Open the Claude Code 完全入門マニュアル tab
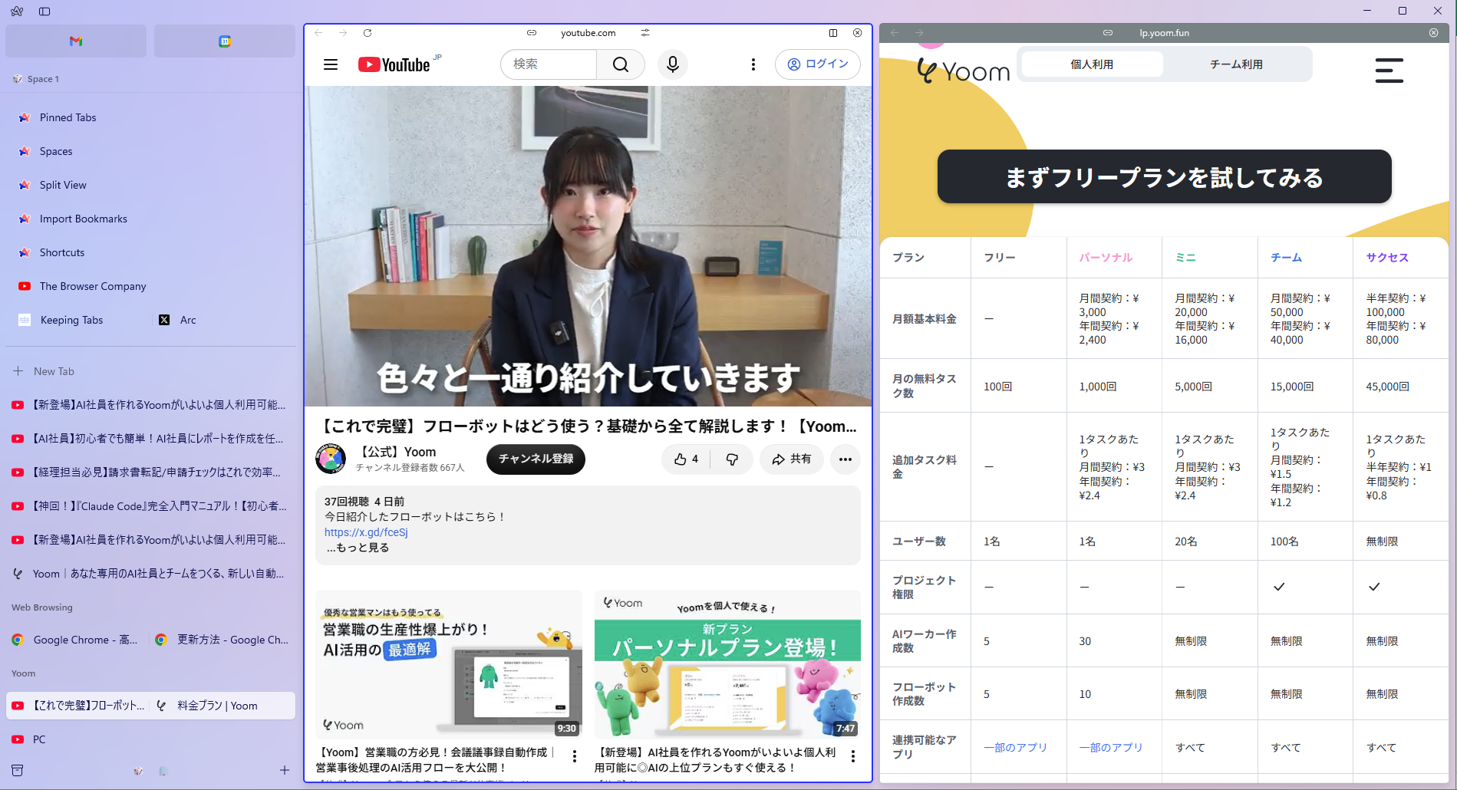Viewport: 1457px width, 790px height. point(151,506)
